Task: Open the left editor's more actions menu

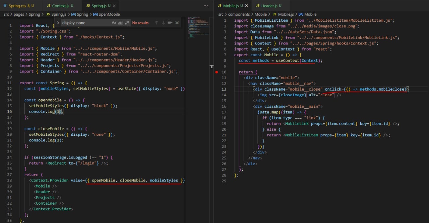Action: [205, 6]
